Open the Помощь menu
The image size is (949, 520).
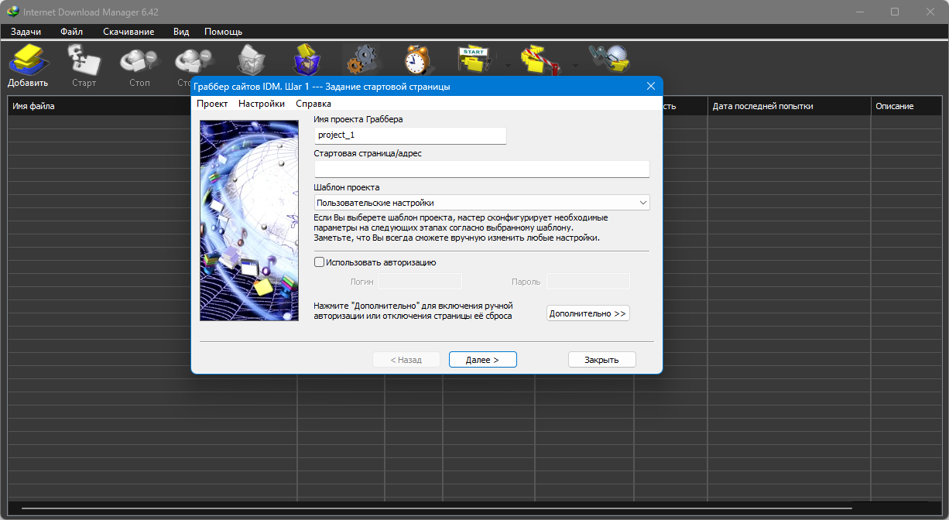click(x=224, y=32)
